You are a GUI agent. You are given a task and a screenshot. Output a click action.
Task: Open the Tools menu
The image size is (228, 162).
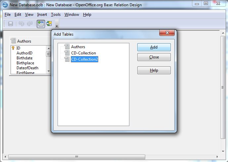pyautogui.click(x=56, y=15)
